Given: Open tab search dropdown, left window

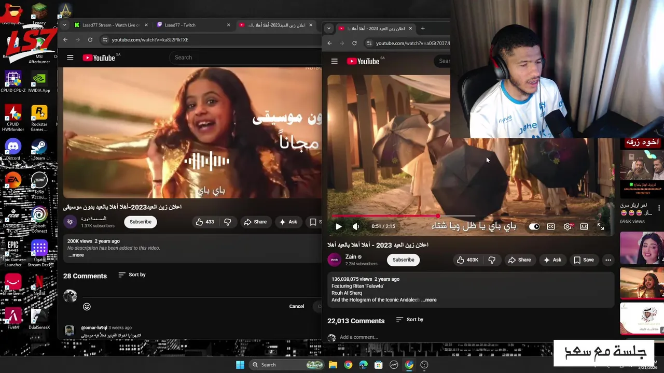Looking at the screenshot, I should (x=64, y=25).
